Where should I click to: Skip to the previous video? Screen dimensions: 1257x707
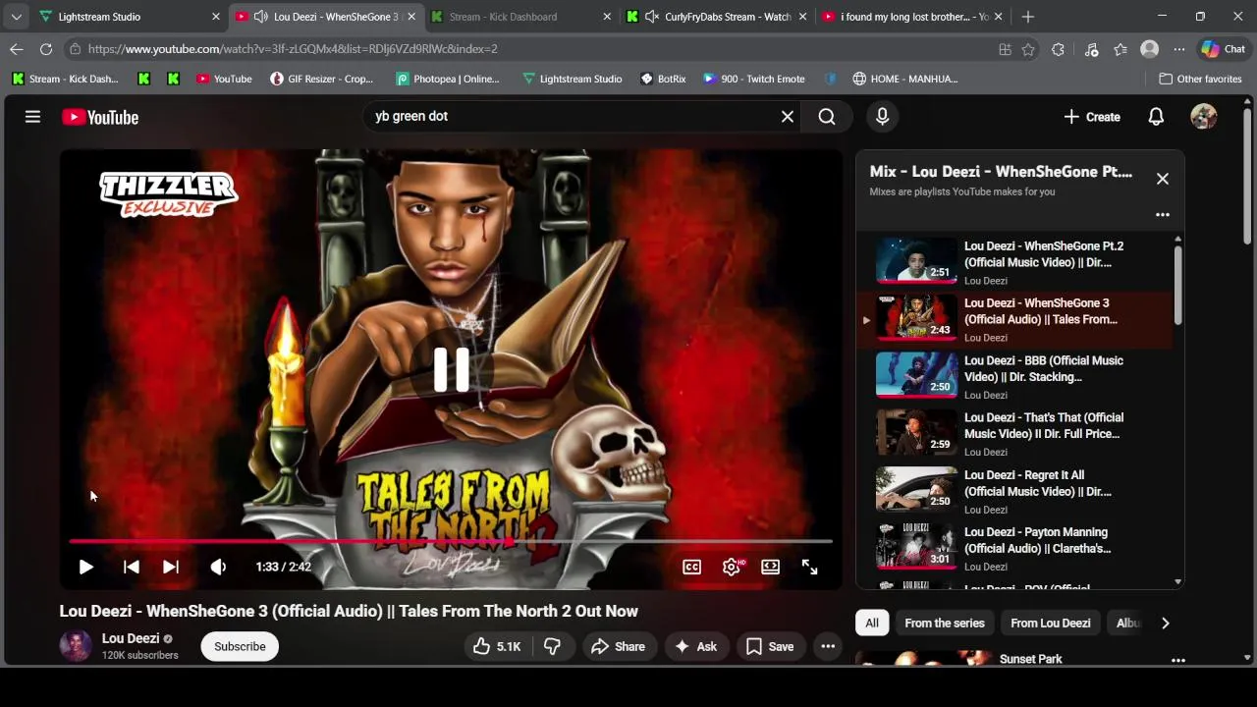pyautogui.click(x=131, y=567)
